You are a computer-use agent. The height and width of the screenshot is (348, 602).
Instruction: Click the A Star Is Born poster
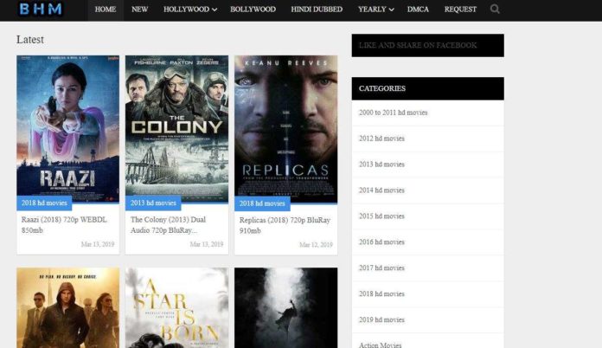[x=176, y=307]
